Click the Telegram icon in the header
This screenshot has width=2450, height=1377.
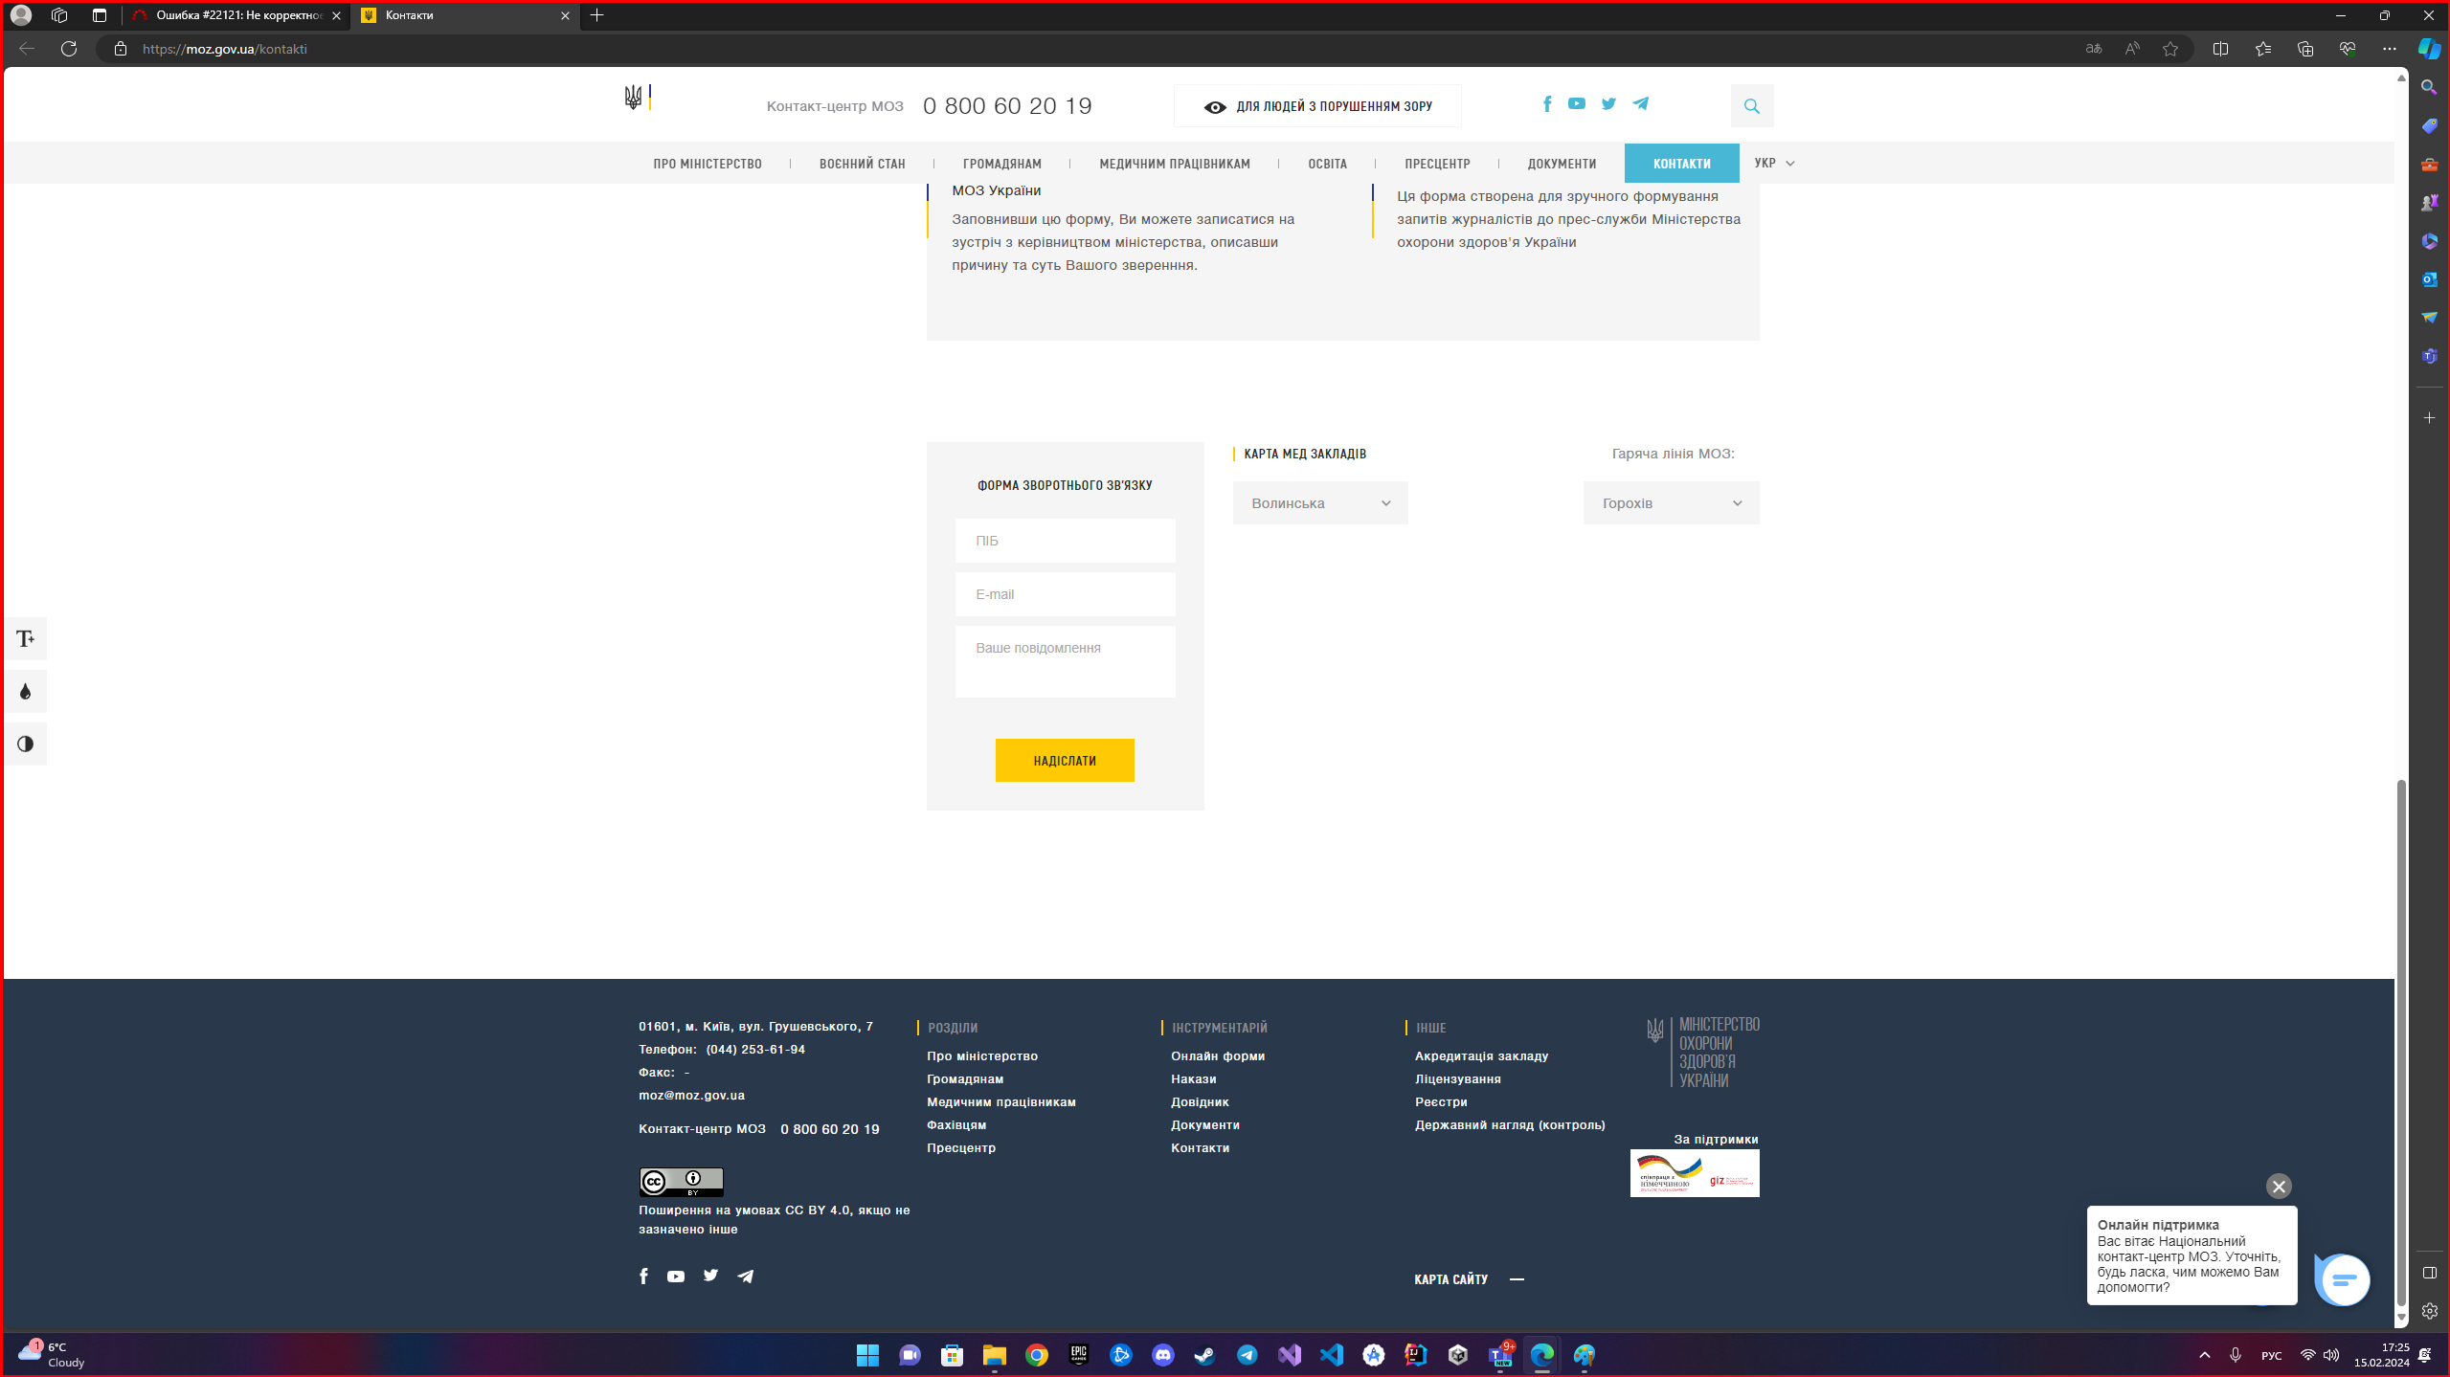(x=1641, y=103)
